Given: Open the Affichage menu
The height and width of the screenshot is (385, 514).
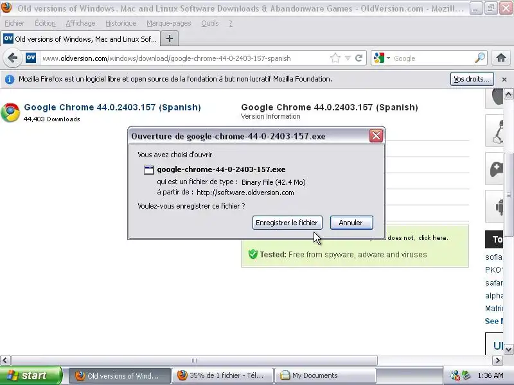Looking at the screenshot, I should 80,23.
